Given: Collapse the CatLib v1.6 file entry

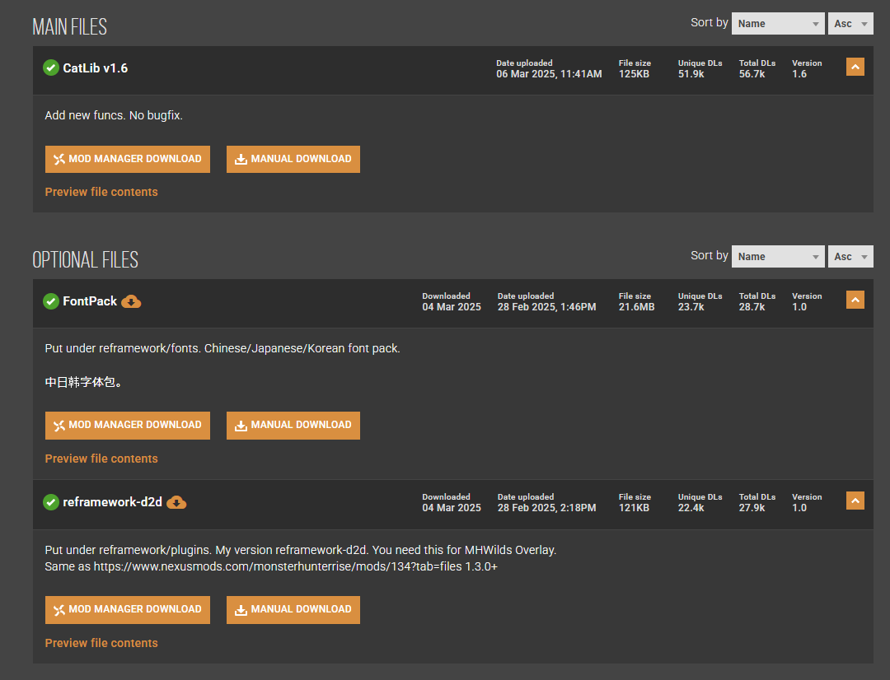Looking at the screenshot, I should pos(855,67).
